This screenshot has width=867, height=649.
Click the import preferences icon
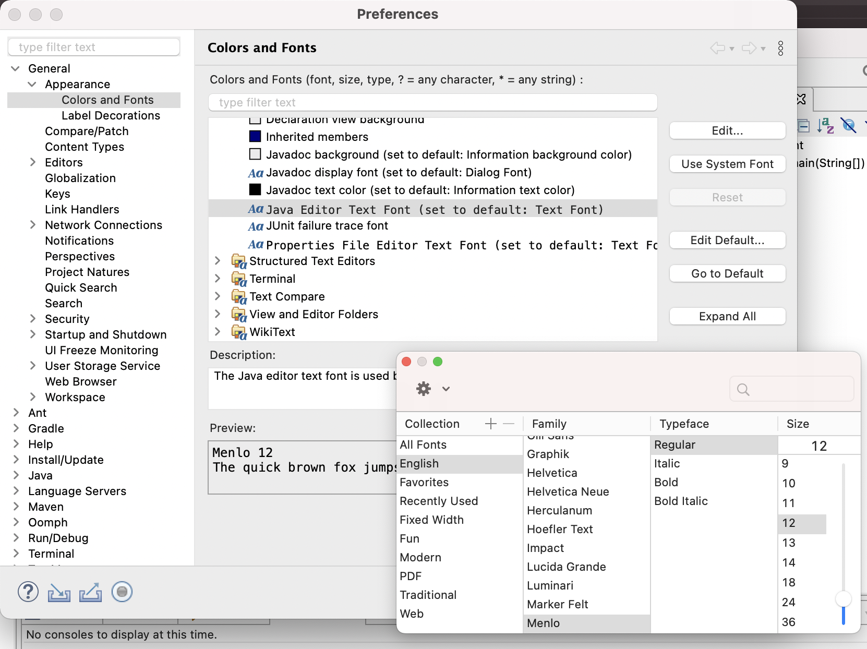(59, 592)
